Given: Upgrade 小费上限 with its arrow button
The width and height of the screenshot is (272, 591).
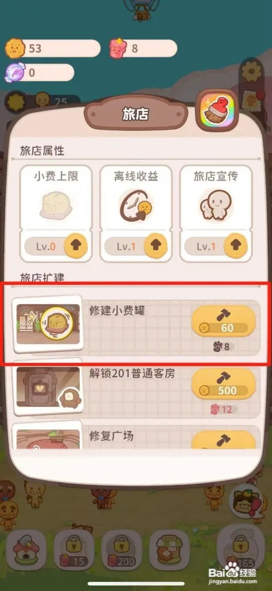Looking at the screenshot, I should click(x=76, y=246).
